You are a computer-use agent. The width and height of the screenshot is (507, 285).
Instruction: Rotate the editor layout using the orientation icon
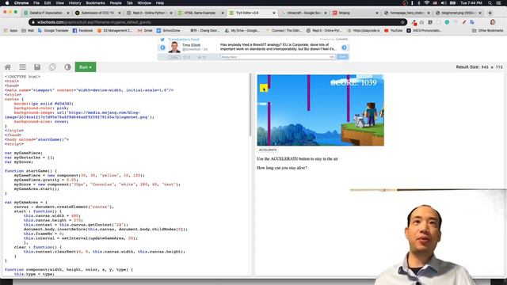click(x=52, y=67)
